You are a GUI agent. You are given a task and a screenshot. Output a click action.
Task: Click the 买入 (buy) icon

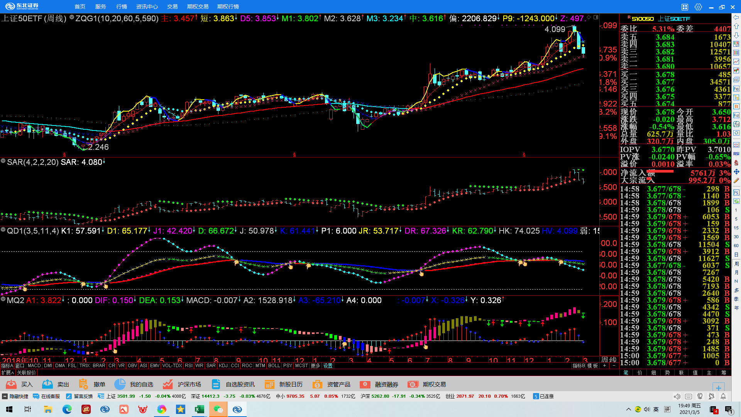click(x=12, y=384)
